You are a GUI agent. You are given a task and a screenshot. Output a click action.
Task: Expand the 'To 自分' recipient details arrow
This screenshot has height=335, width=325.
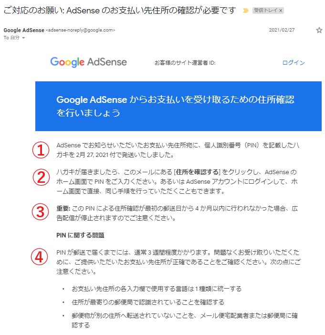(x=23, y=38)
